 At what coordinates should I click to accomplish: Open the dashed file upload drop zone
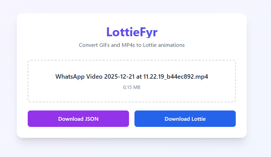pos(132,81)
